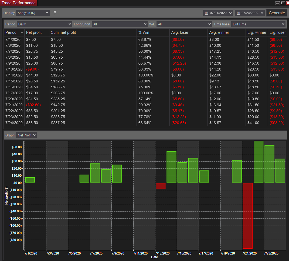This screenshot has height=261, width=289.
Task: Minimize the Trade Performance window
Action: 278,3
